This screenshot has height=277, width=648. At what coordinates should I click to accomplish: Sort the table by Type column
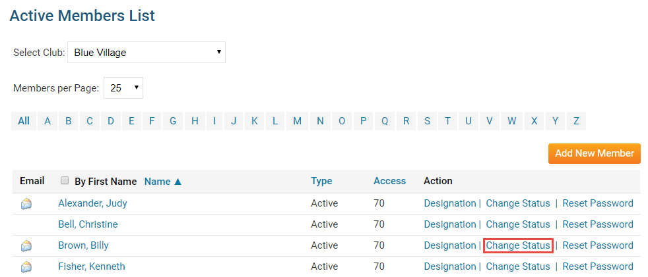321,181
